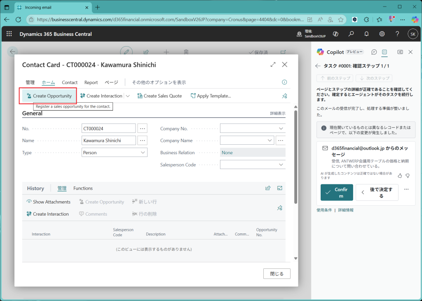Viewport: 422px width, 301px height.
Task: Click the Create Opportunity action in the Home ribbon
Action: pos(49,96)
